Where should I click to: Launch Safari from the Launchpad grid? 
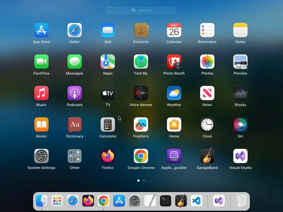75,30
